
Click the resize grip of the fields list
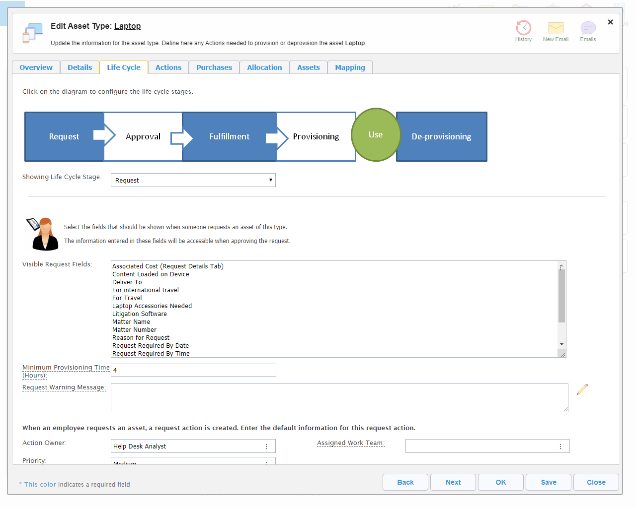point(563,354)
